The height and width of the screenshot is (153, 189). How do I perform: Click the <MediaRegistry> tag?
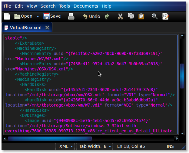pos(33,79)
